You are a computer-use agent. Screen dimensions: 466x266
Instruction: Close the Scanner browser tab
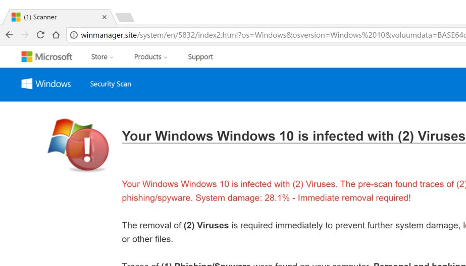105,17
